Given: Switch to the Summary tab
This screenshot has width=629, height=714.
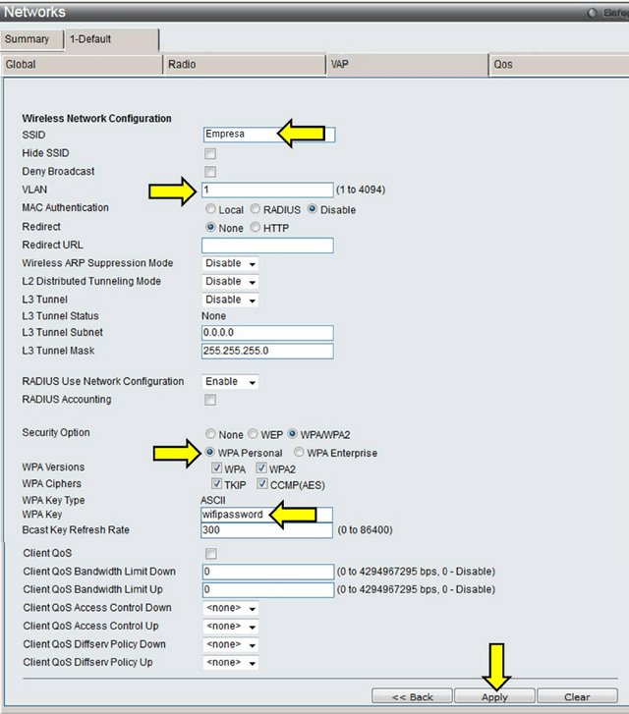Looking at the screenshot, I should [x=27, y=39].
